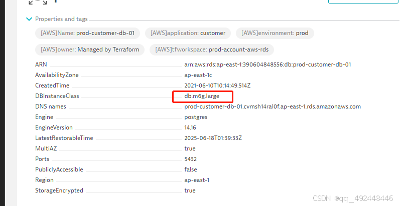Click the Engine value postgres
Image resolution: width=403 pixels, height=206 pixels.
tap(196, 117)
